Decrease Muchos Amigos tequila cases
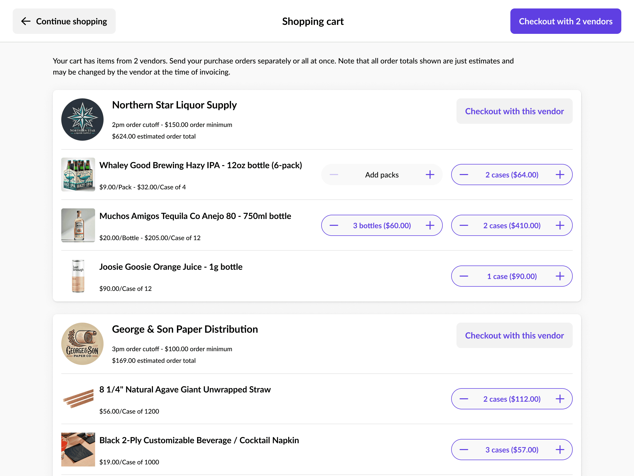Screen dimensions: 634x476 (464, 225)
